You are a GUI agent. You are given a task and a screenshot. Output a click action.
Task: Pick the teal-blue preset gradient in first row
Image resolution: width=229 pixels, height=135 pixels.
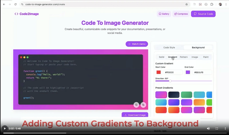click(x=199, y=95)
